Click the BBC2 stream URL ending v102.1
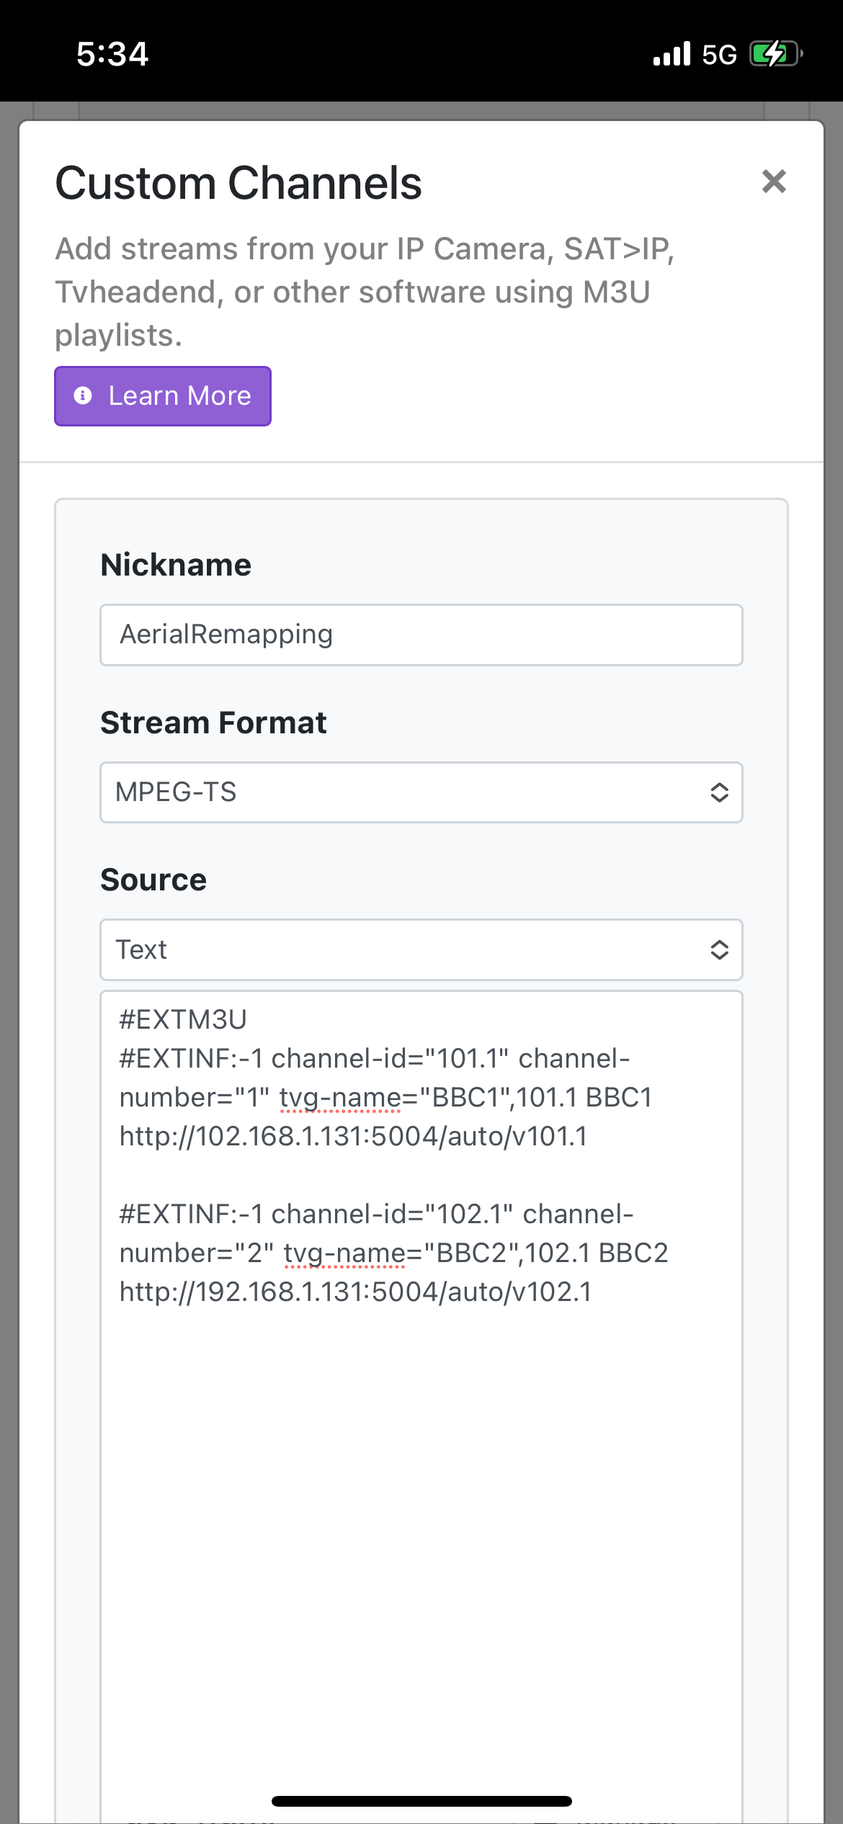Screen dimensions: 843x1824 (355, 1292)
